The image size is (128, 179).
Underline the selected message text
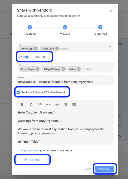tap(40, 105)
